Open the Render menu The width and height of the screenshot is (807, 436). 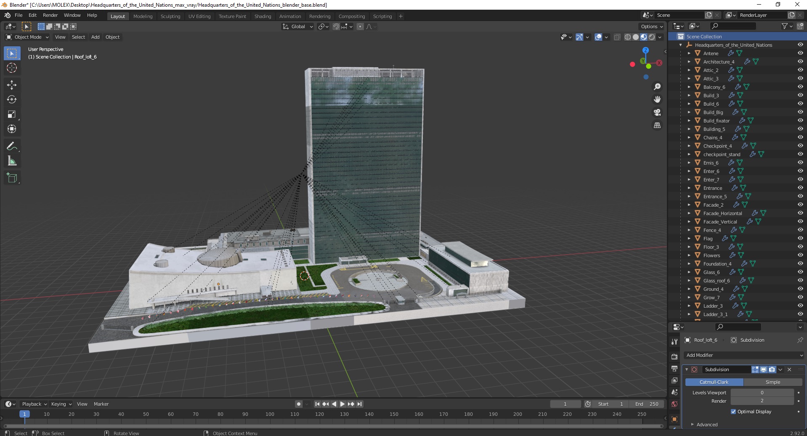[50, 15]
